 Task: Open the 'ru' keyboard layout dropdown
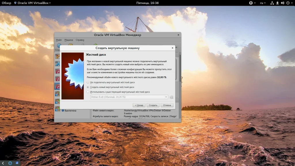click(263, 3)
